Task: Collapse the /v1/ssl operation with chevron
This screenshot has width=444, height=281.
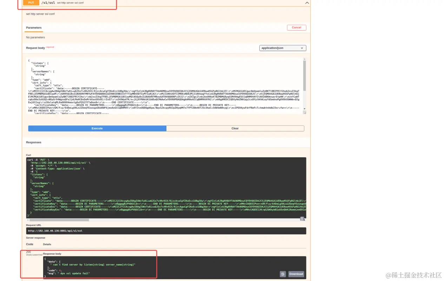Action: 307,3
